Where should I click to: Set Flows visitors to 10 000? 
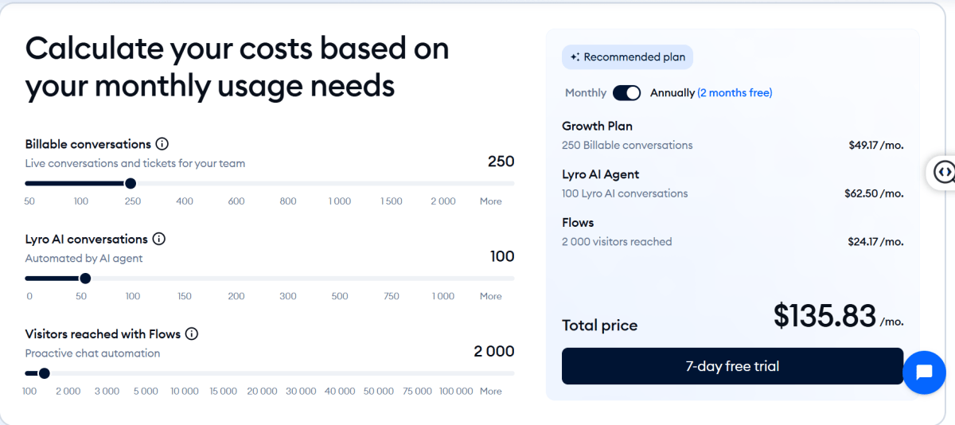click(x=185, y=391)
